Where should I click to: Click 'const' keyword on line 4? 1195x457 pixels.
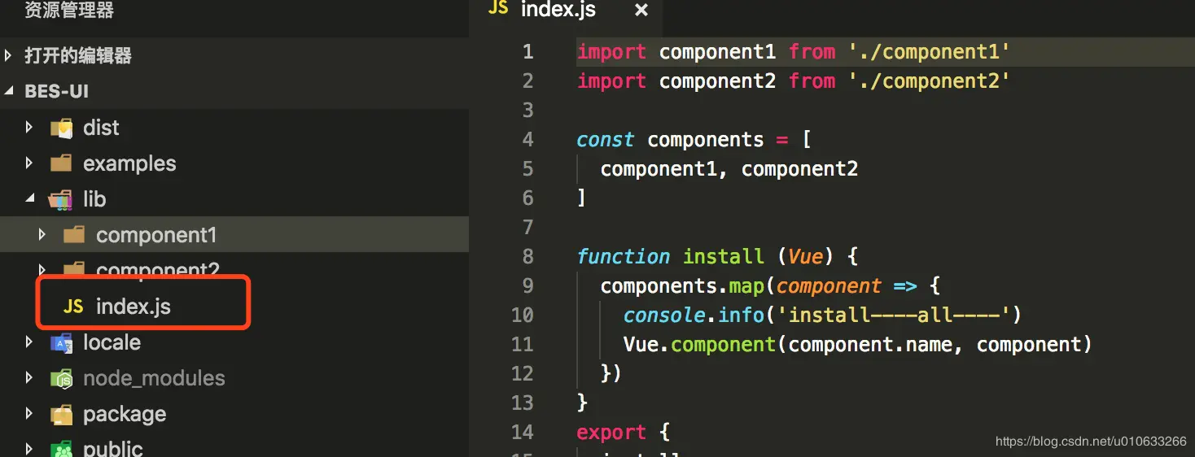(605, 140)
